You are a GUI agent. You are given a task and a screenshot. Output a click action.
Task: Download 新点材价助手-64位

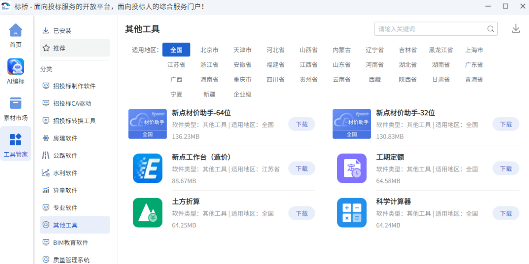[302, 125]
